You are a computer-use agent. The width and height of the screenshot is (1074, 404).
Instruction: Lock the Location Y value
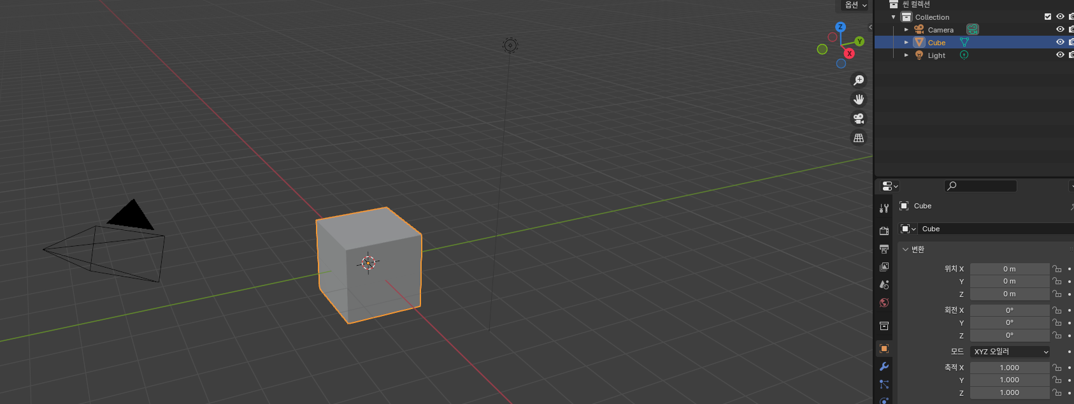(1057, 281)
